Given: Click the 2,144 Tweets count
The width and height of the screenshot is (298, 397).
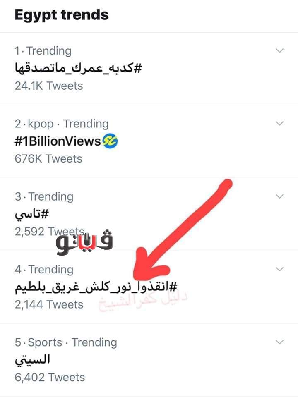Looking at the screenshot, I should tap(49, 305).
